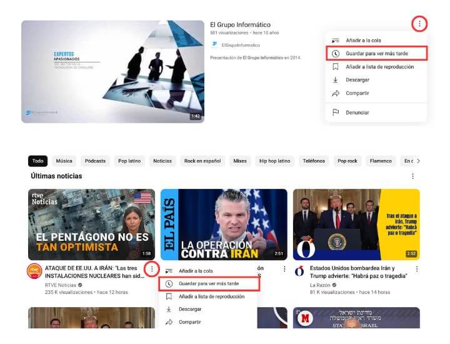This screenshot has width=450, height=344.
Task: Click bookmark icon in lower Añadir a lista de reproducción
Action: (169, 296)
